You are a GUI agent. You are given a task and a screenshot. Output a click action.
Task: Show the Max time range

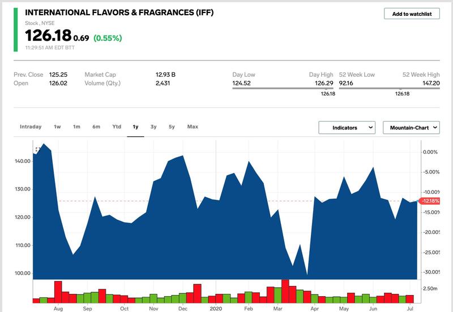(193, 127)
